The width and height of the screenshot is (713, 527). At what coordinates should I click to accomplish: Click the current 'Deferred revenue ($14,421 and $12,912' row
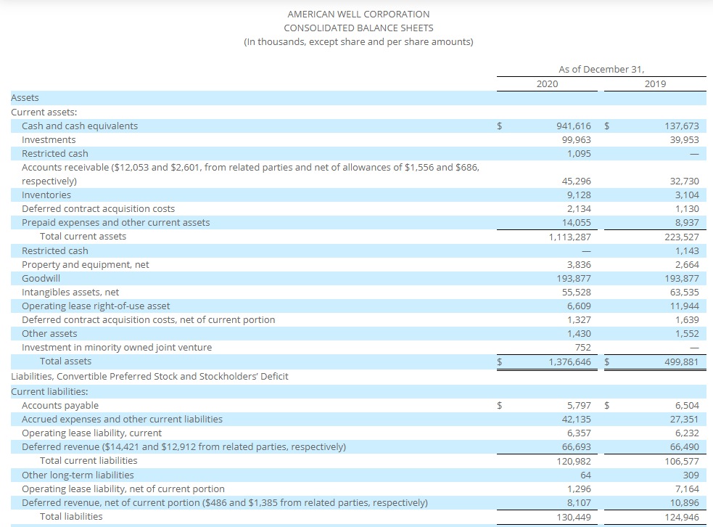pos(184,447)
